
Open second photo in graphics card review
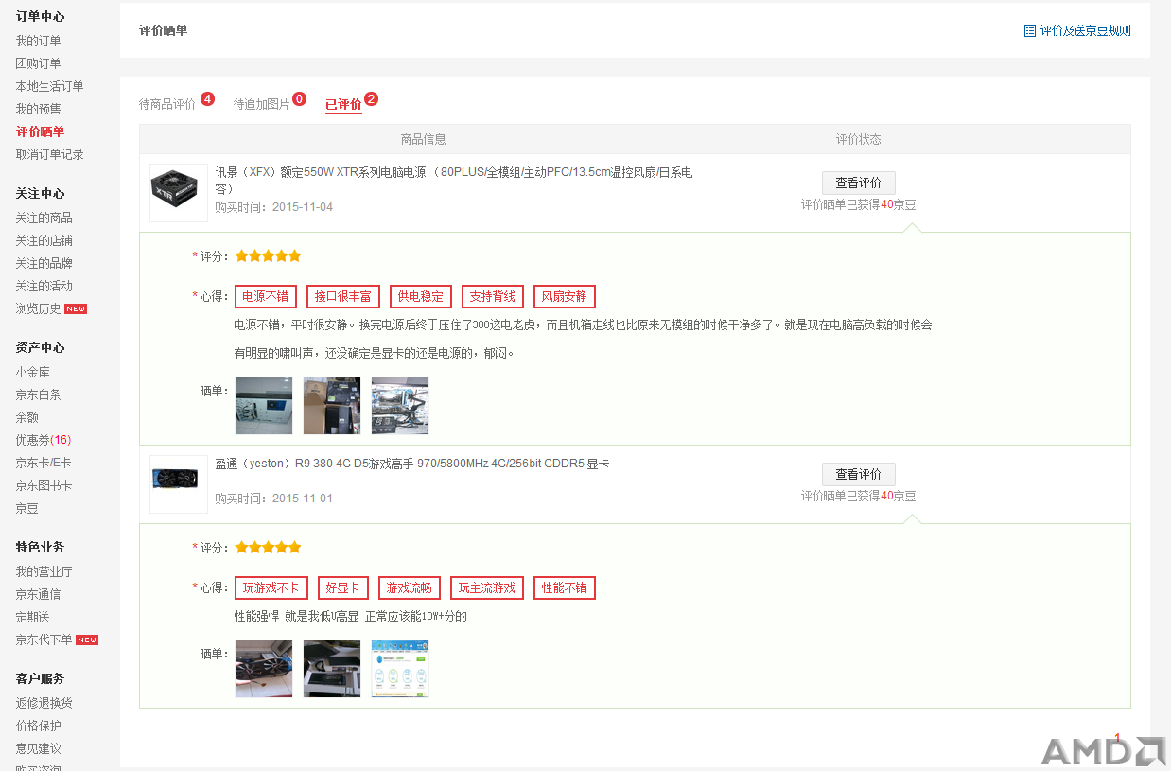[x=332, y=669]
